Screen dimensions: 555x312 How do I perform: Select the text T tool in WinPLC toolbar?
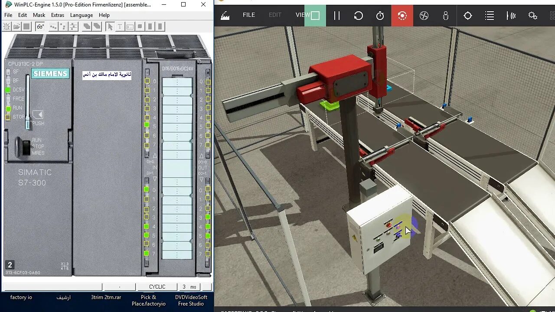coord(120,26)
